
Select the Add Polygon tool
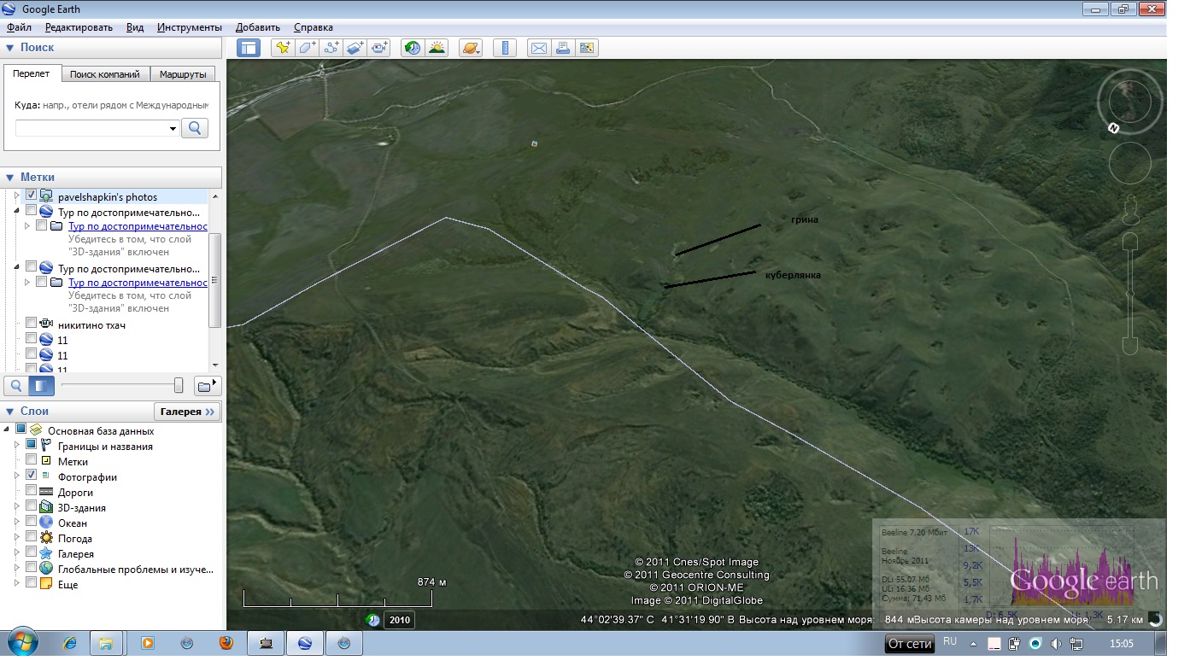click(x=307, y=48)
